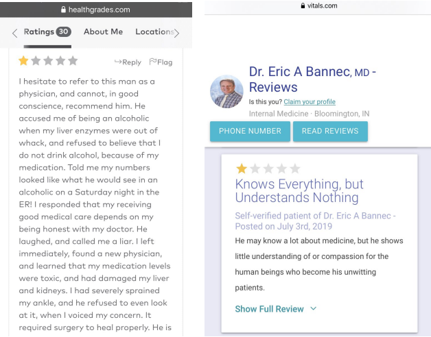This screenshot has width=431, height=337.
Task: Click the right arrow in Healthgrades tabs
Action: 176,33
